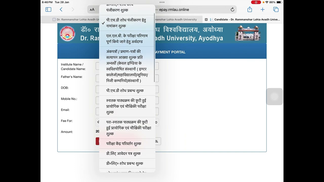Select अंकपत्रों / प्रमाण-पत्रों की सत्यापन आख्या option
The height and width of the screenshot is (182, 324).
(x=127, y=66)
